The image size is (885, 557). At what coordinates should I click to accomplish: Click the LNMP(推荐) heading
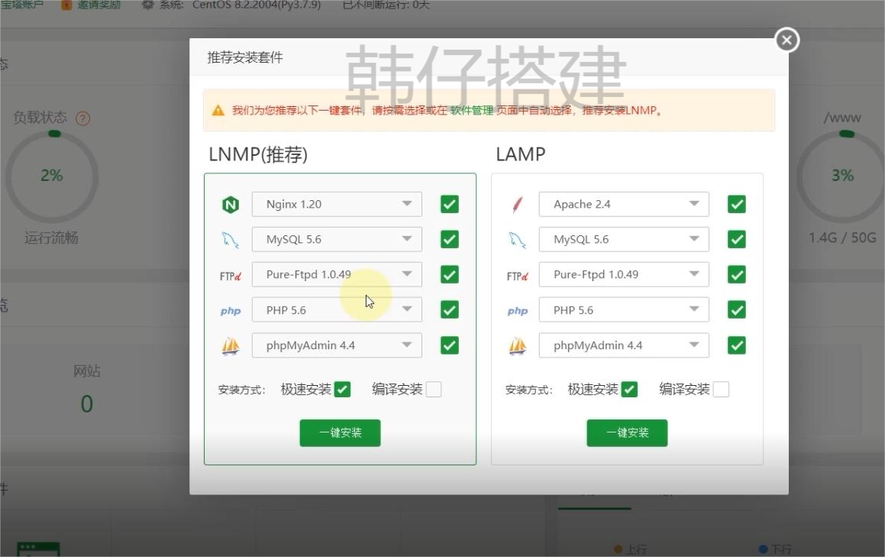click(258, 154)
